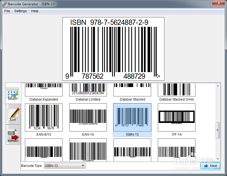Viewport: 227px width, 176px height.
Task: Click the scrollbar up arrow in barcode list
Action: pos(218,86)
